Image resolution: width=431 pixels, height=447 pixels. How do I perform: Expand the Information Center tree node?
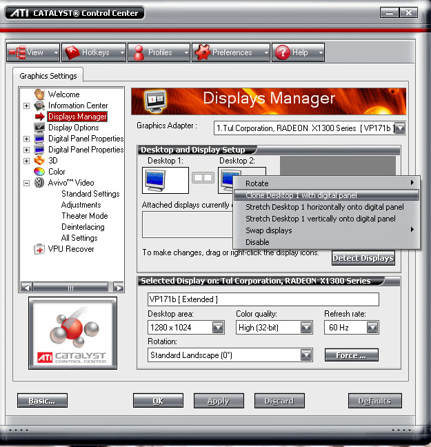click(x=26, y=106)
